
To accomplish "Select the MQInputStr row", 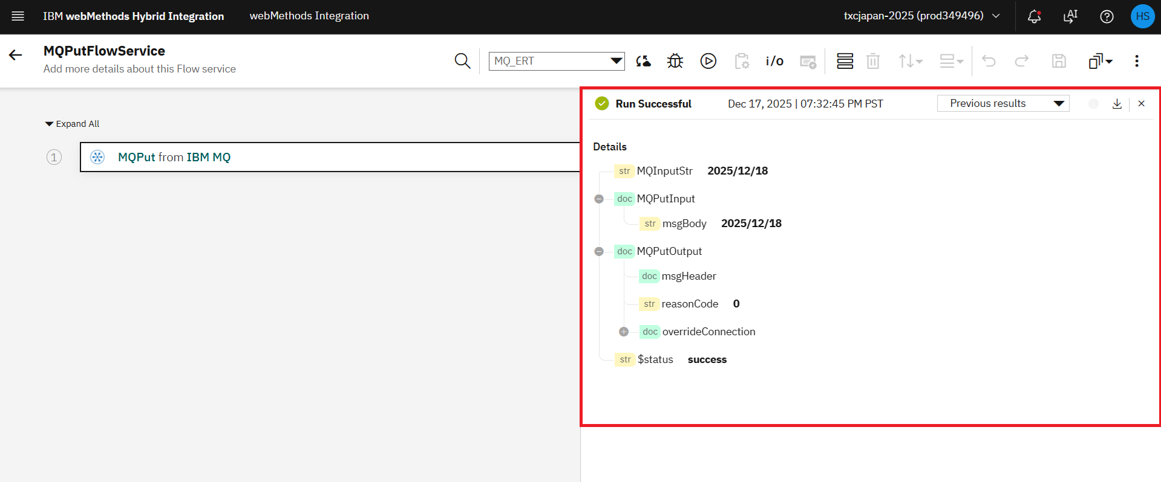I will 691,171.
